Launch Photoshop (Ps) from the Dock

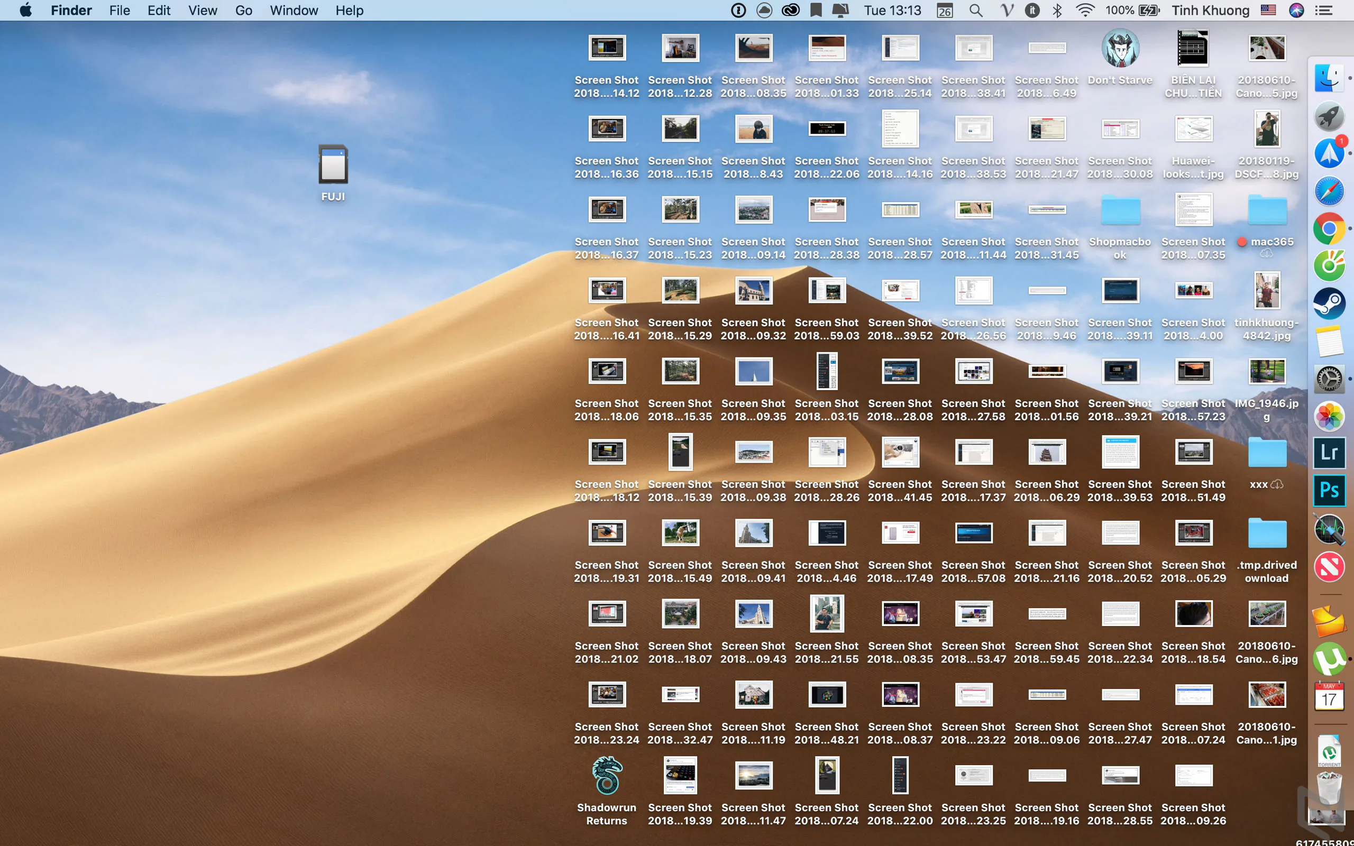point(1329,491)
